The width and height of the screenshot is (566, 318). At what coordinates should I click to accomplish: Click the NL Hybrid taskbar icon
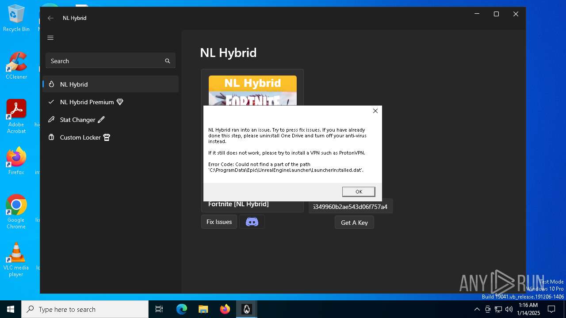tap(247, 309)
